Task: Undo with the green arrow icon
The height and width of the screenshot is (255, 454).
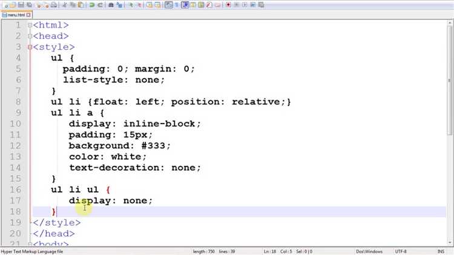Action: 92,5
